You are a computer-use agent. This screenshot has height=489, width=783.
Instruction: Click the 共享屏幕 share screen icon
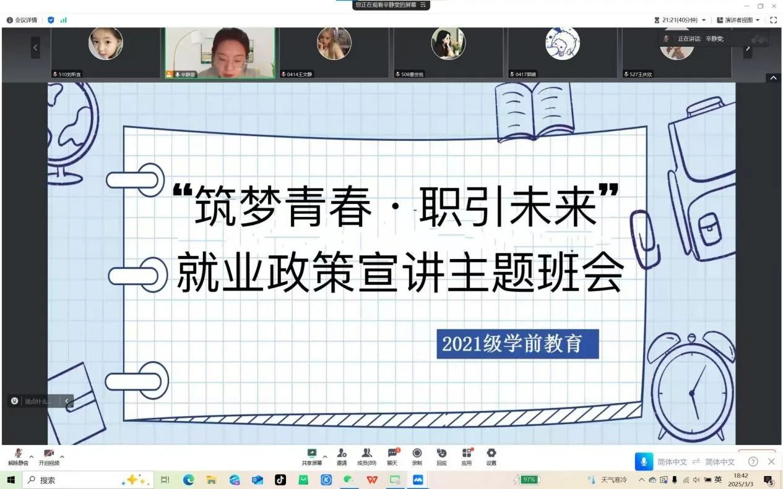[x=311, y=454]
